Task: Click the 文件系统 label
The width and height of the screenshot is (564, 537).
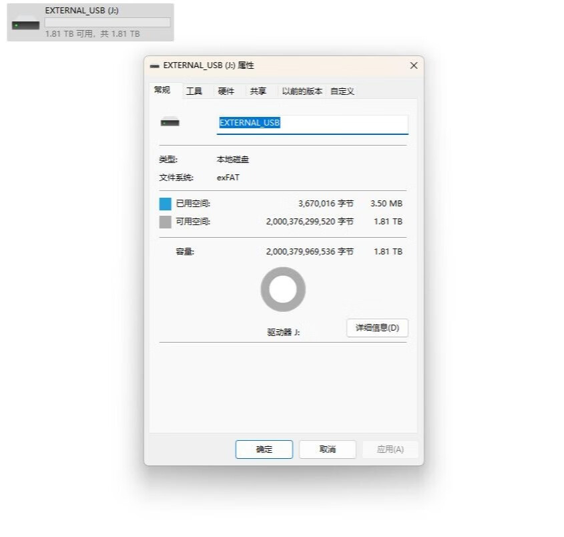Action: click(x=176, y=178)
